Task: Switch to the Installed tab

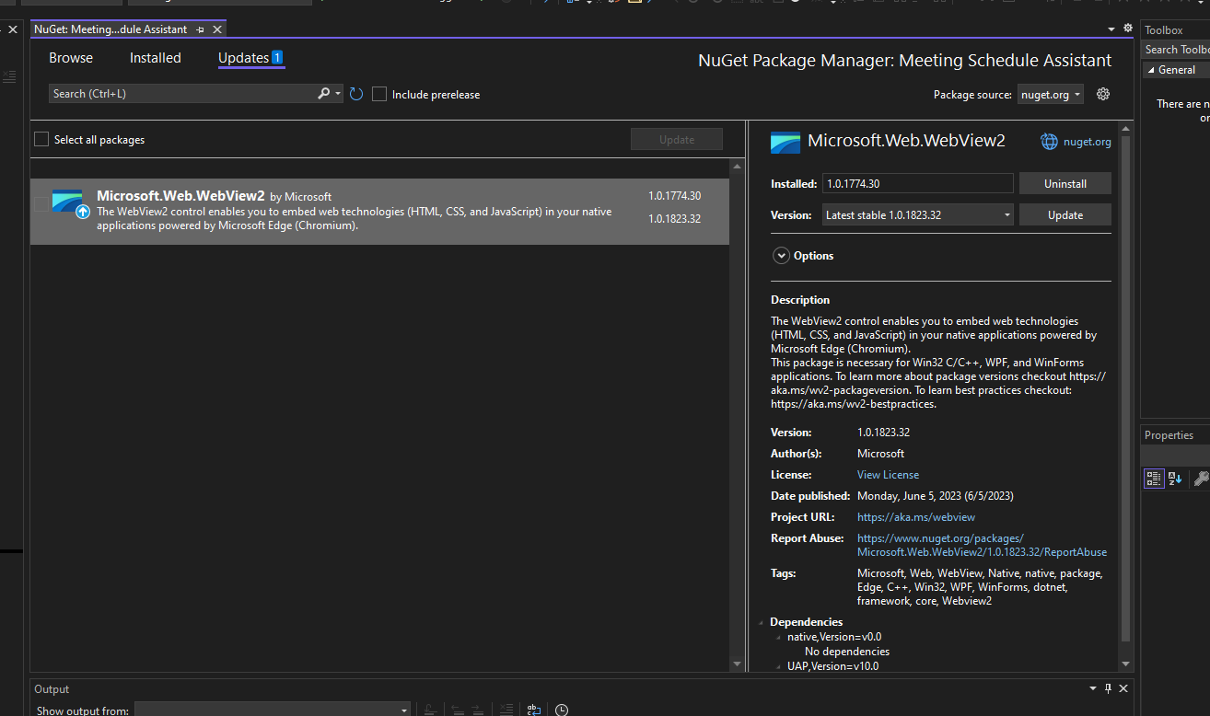Action: [155, 57]
